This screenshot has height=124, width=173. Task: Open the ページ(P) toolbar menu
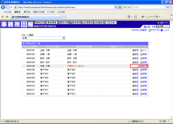(154, 17)
